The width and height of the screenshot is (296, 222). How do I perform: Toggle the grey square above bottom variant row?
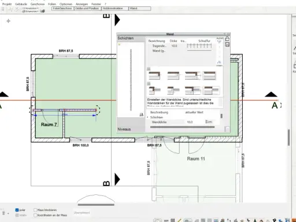pyautogui.click(x=149, y=84)
